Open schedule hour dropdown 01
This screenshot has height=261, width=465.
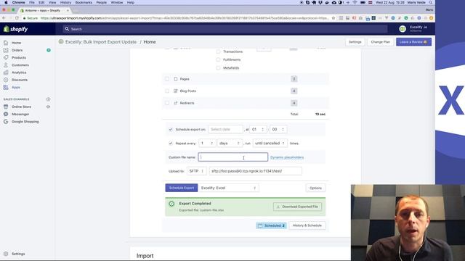[x=258, y=129]
